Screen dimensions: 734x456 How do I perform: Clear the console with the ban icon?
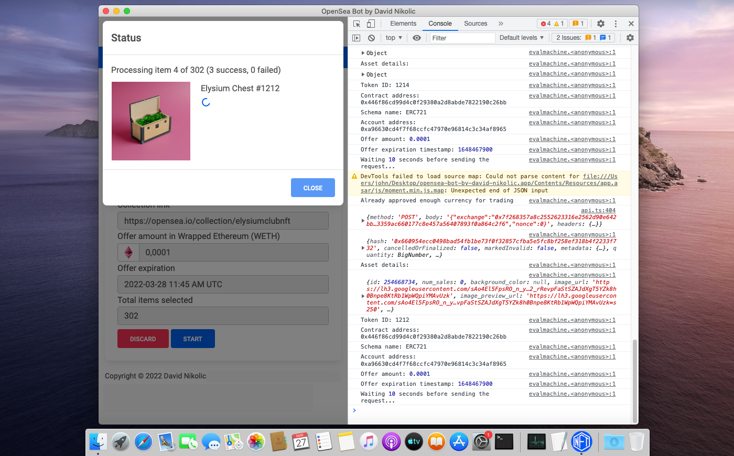pos(371,38)
